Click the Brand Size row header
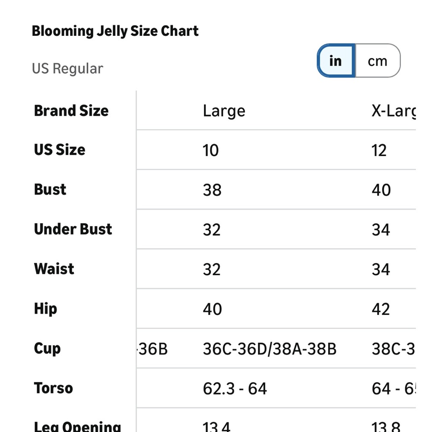Screen dimensions: 432x432 tap(71, 111)
